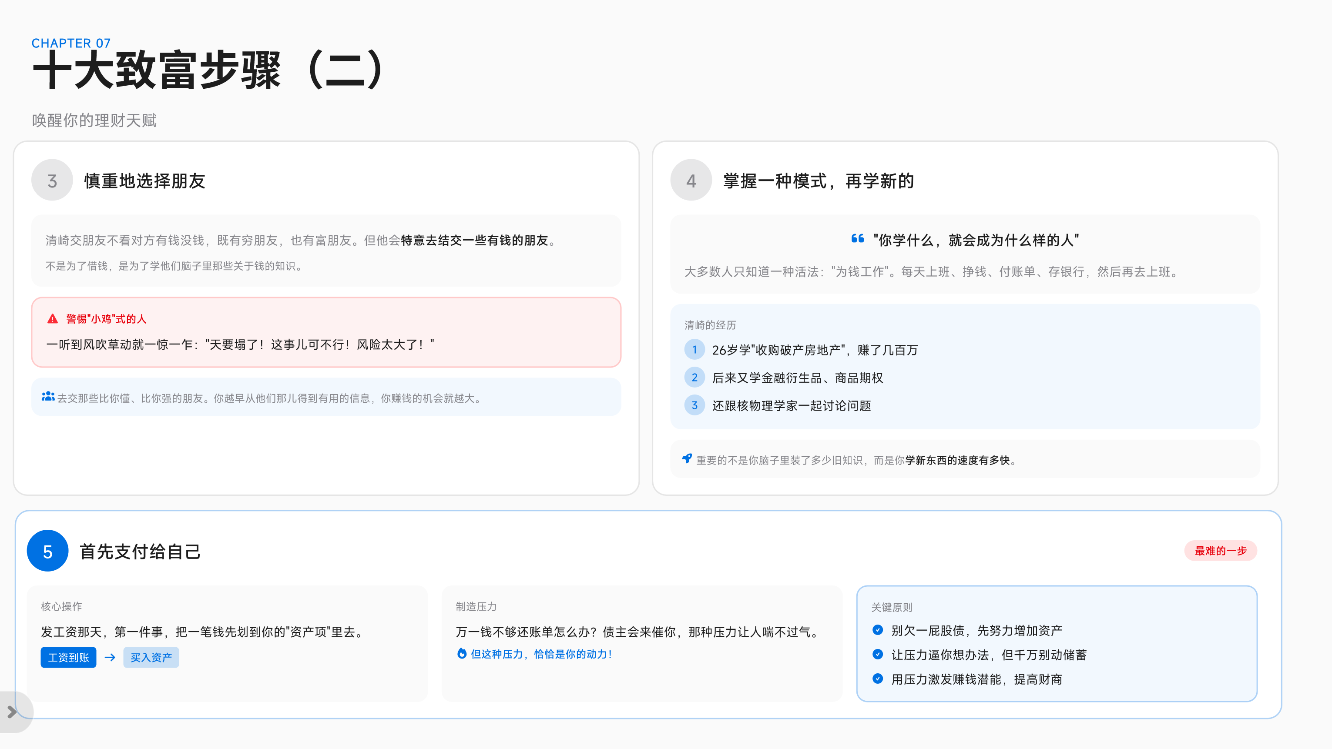This screenshot has height=749, width=1332.
Task: Click checkmark beside 别欠一屁股债
Action: coord(878,629)
